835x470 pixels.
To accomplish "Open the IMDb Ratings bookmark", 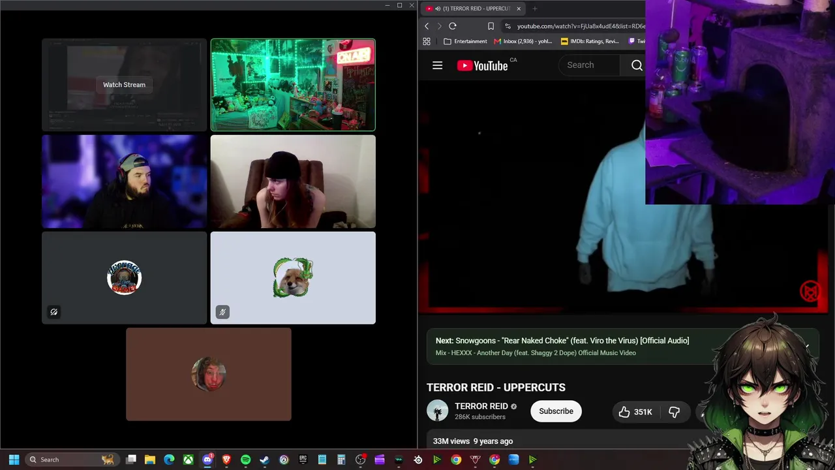I will (x=590, y=41).
